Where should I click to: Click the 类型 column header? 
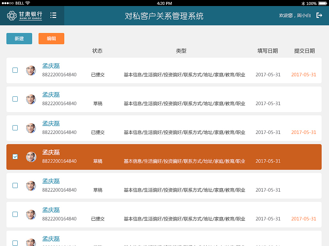[x=182, y=51]
